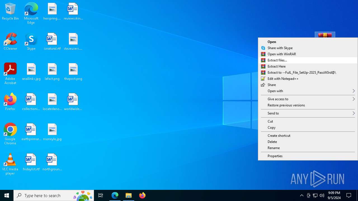Open the notification center icon
Viewport: 358px width, 201px height.
pos(349,195)
